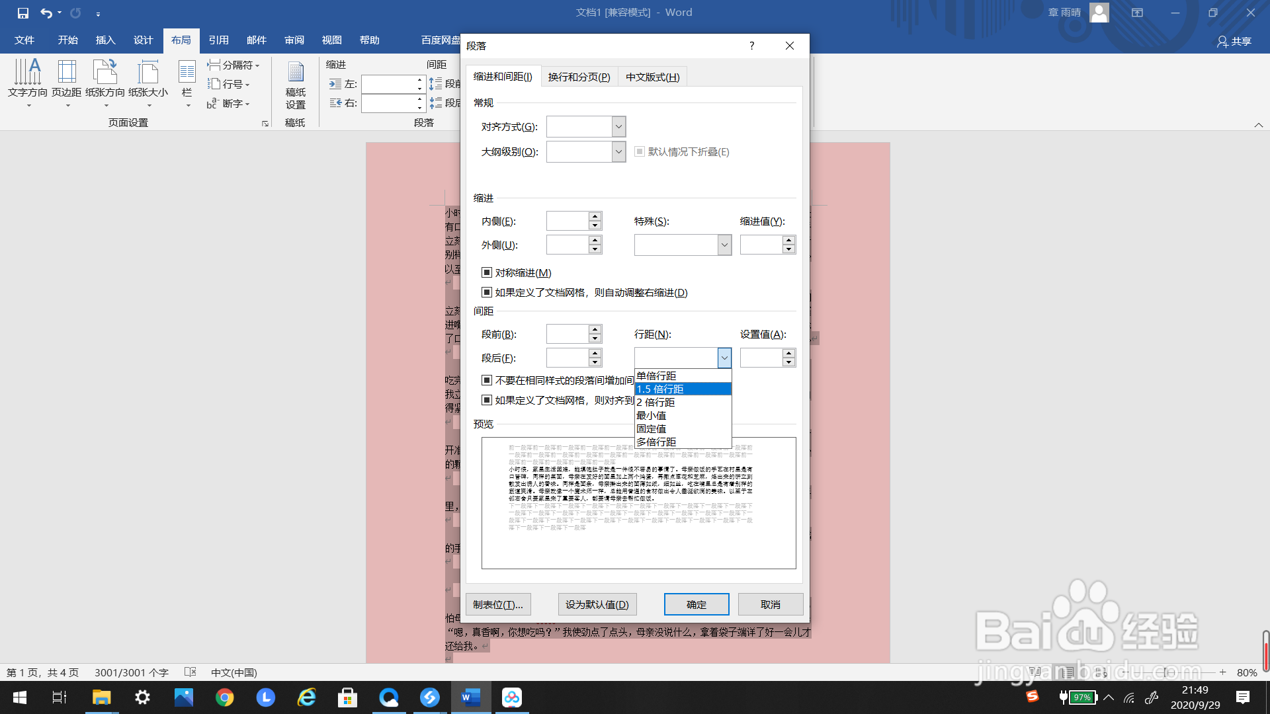Click the Columns (栏) icon
The height and width of the screenshot is (714, 1270).
click(187, 78)
